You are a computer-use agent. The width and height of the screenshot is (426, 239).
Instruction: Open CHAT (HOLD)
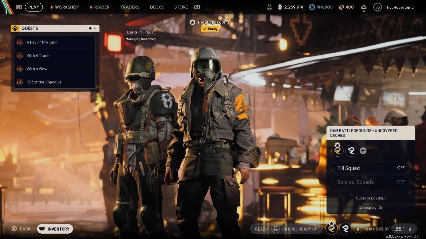(376, 229)
